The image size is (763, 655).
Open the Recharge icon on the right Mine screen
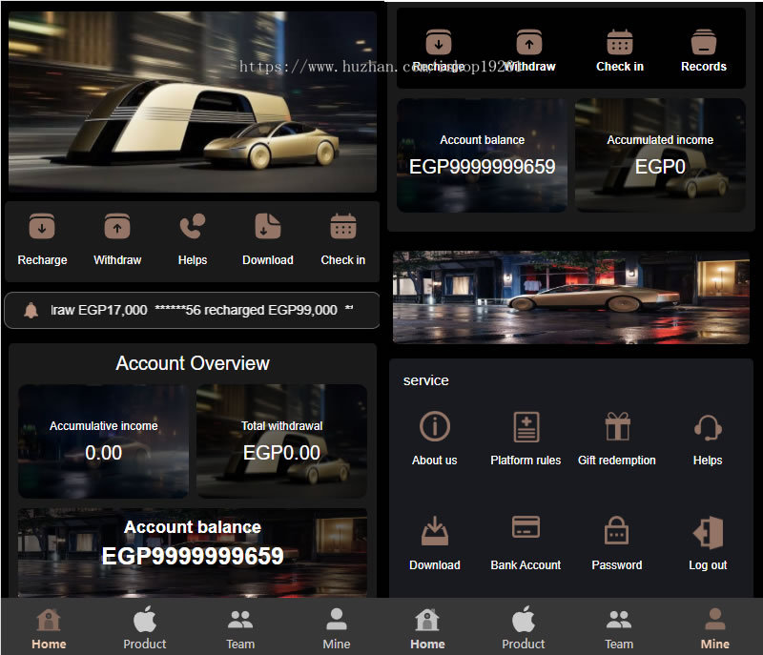(439, 42)
